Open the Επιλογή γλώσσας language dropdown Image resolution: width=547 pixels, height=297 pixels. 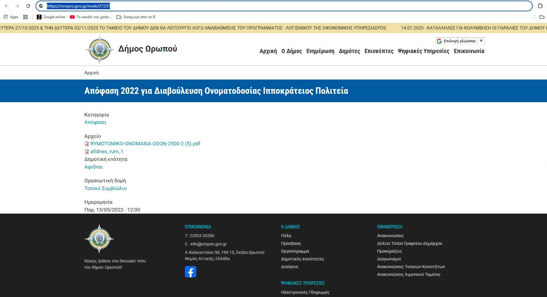tap(460, 41)
